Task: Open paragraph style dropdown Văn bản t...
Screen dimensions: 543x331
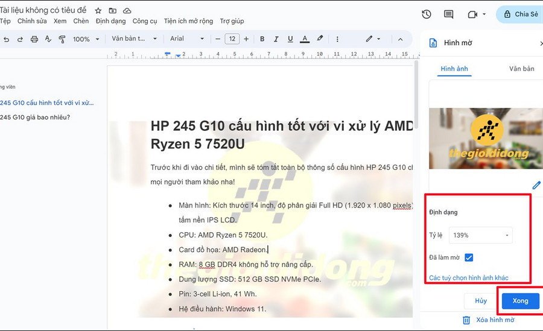Action: click(x=134, y=39)
